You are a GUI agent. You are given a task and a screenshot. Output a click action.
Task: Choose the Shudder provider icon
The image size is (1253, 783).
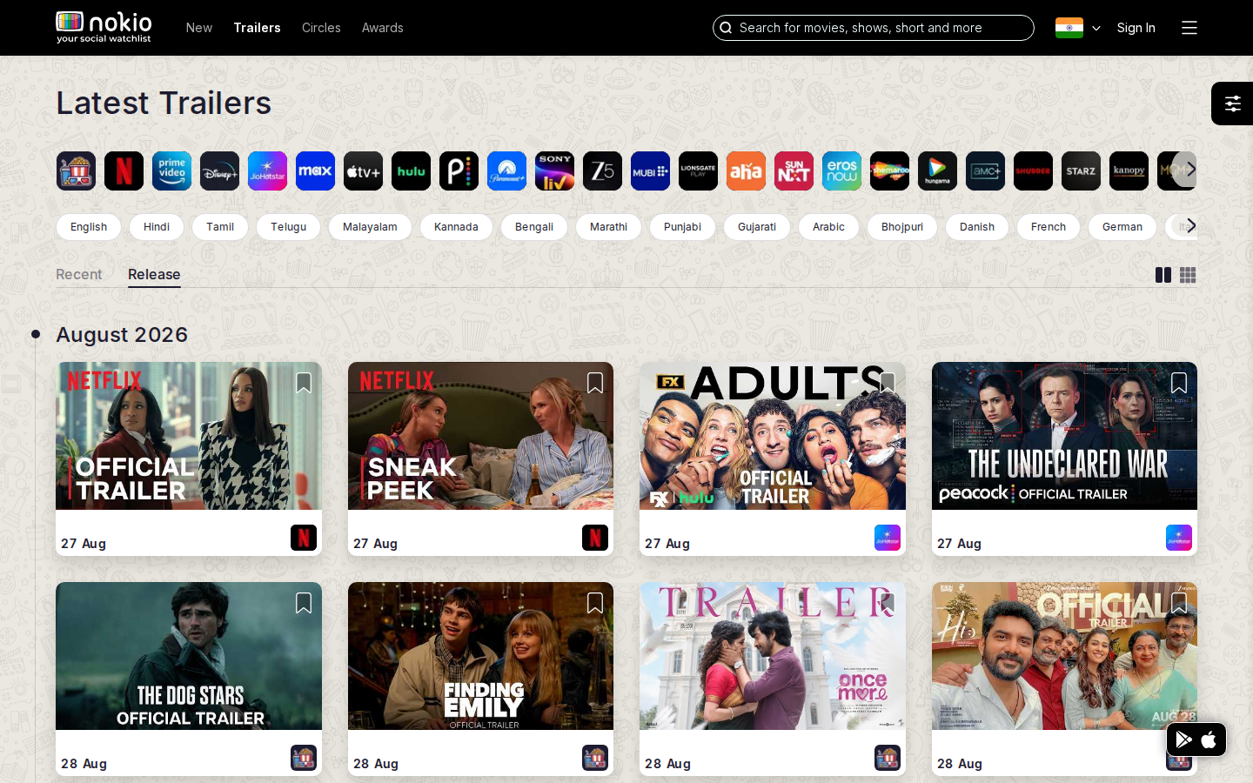1033,171
